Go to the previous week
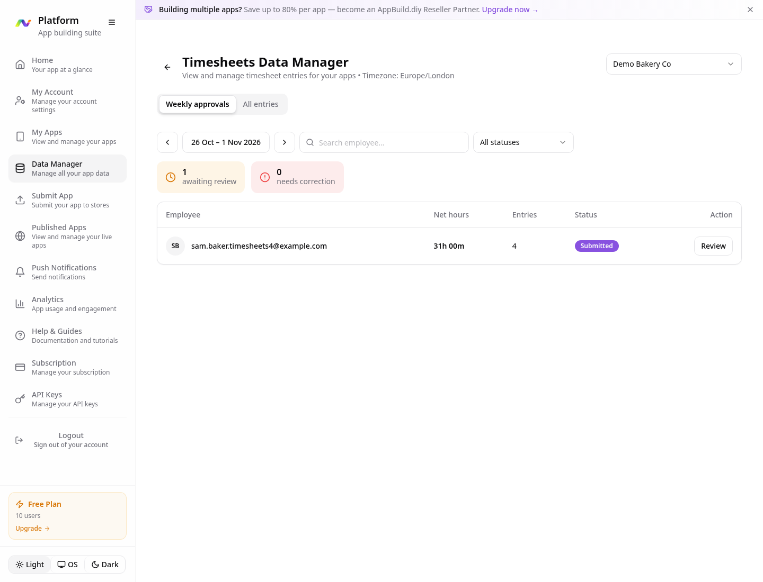763x582 pixels. click(x=167, y=142)
